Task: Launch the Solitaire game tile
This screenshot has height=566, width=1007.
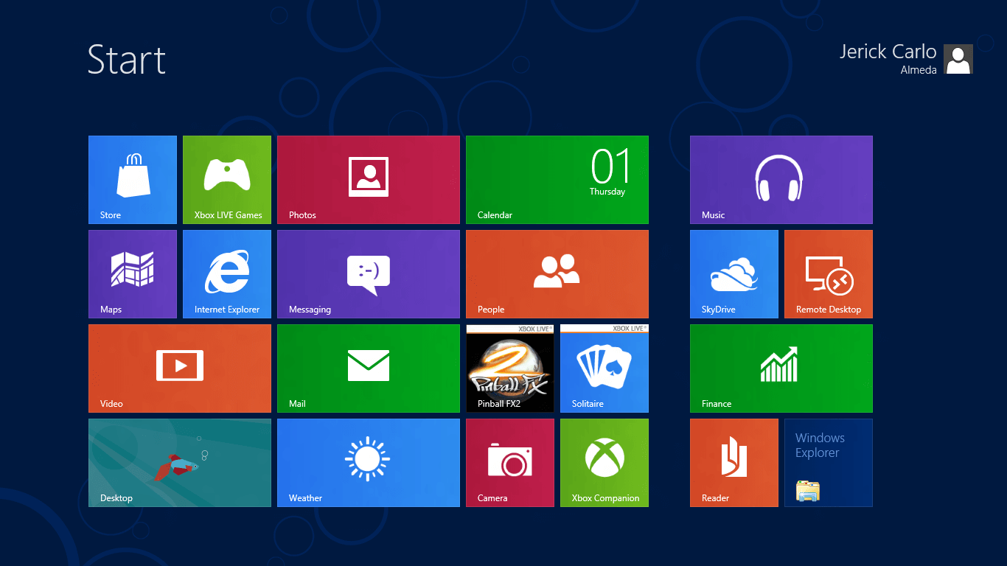Action: 604,368
